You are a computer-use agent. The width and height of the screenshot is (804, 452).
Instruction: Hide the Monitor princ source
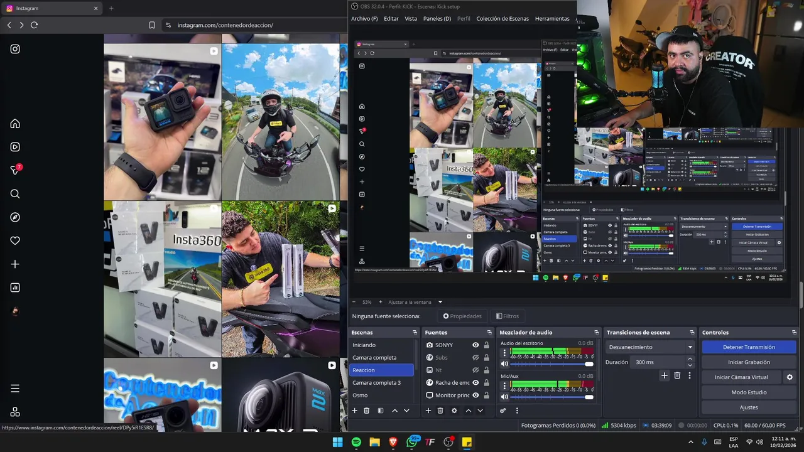475,395
